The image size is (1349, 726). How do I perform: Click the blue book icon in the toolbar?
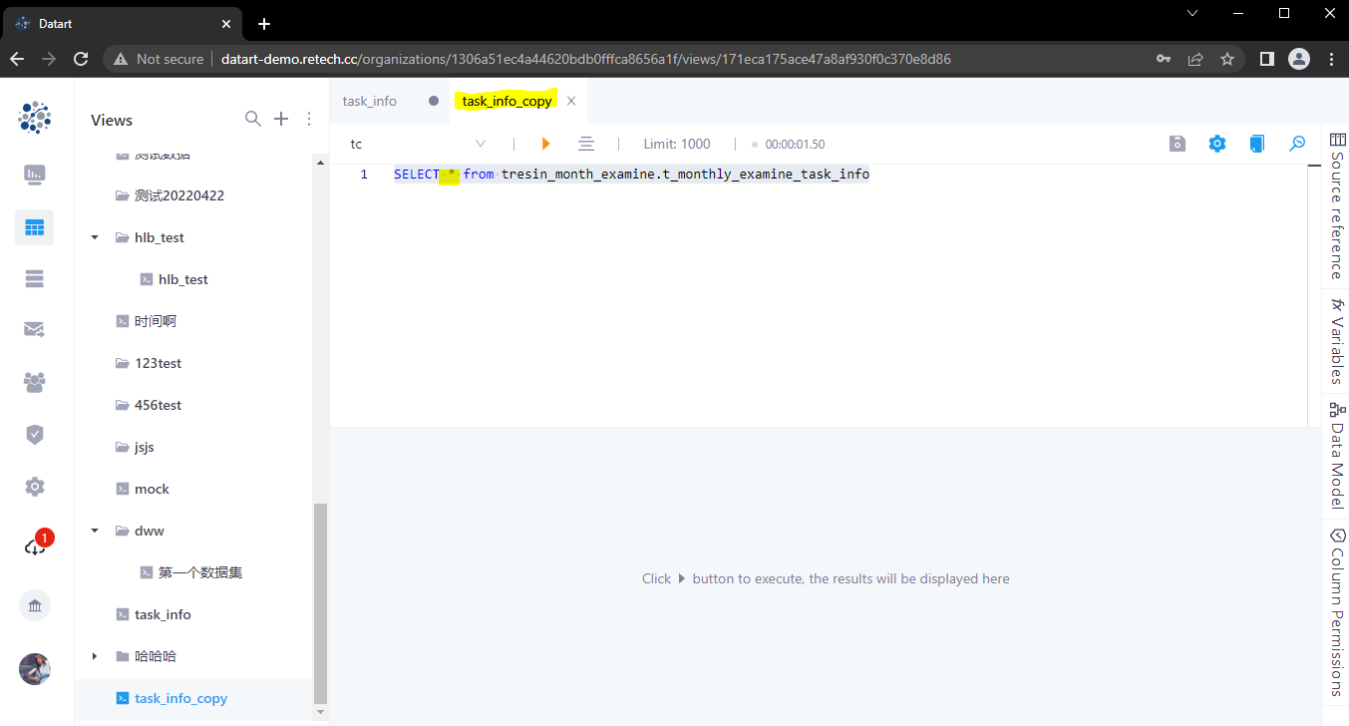tap(1256, 144)
